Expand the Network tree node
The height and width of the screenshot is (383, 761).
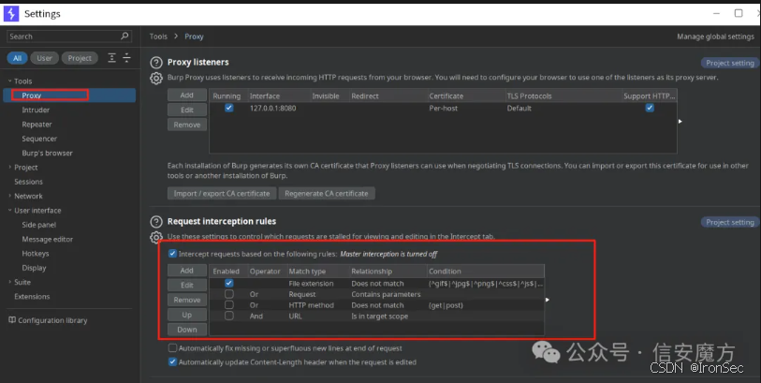click(9, 196)
